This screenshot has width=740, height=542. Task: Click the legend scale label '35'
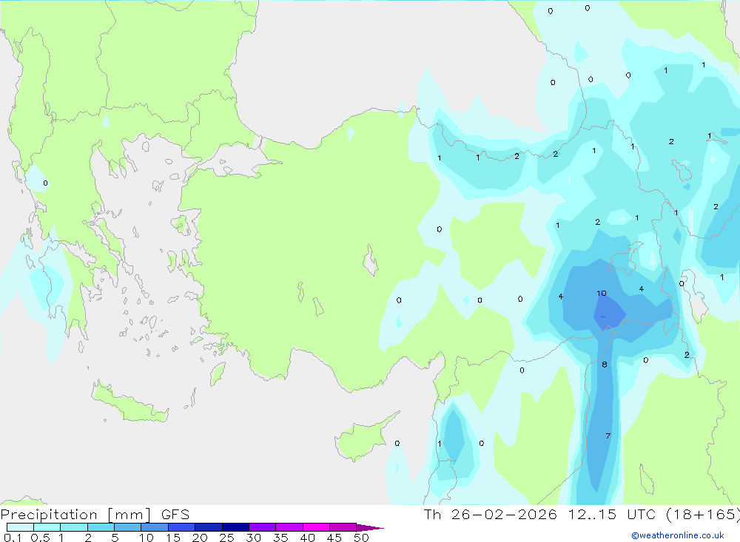(280, 538)
